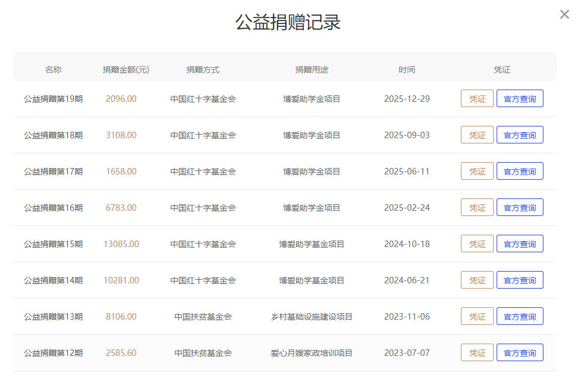Open 官方查询 for 公益捐赠第18期
This screenshot has width=578, height=384.
(x=519, y=135)
